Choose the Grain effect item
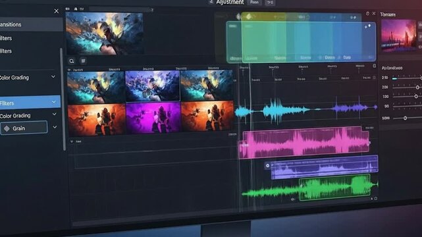The width and height of the screenshot is (422, 237). [24, 128]
